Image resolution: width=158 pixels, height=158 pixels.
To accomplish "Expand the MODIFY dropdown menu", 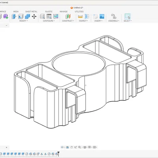I will point(24,21).
